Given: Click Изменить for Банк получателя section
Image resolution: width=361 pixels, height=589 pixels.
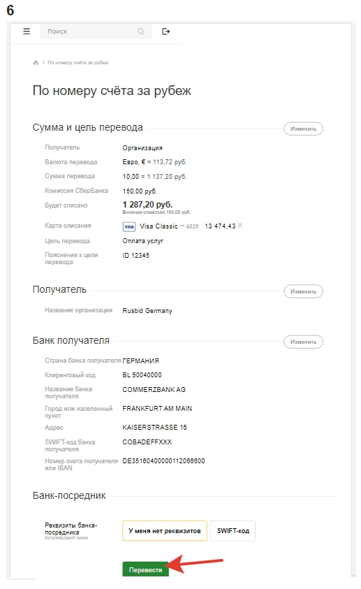Looking at the screenshot, I should [303, 342].
